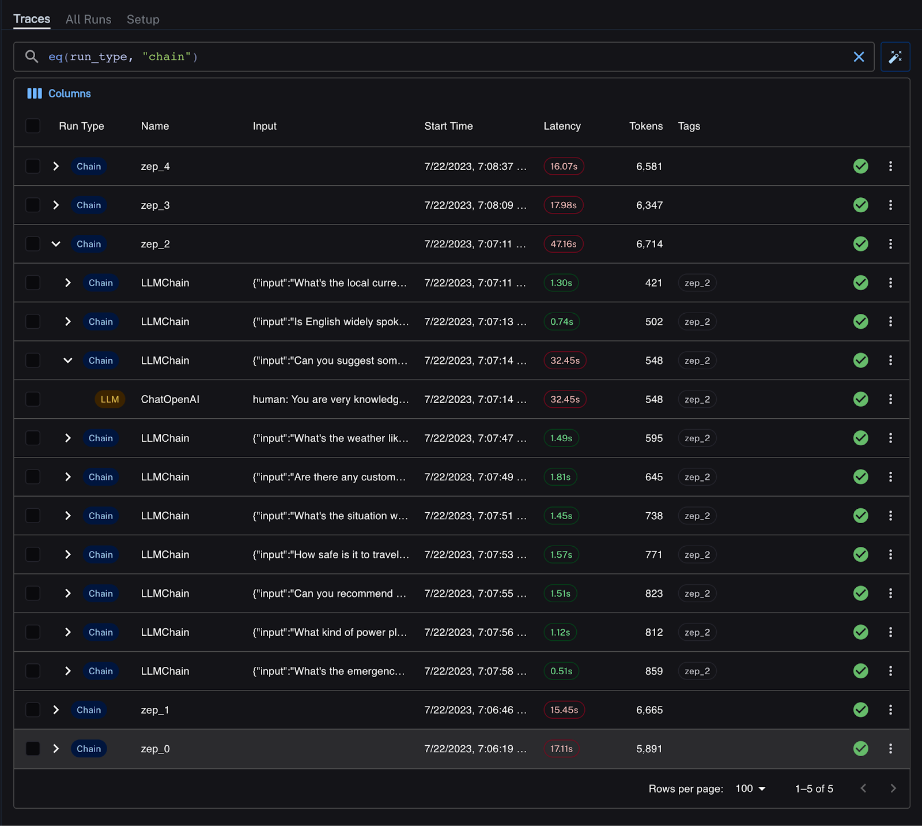Switch to the Setup tab

143,20
